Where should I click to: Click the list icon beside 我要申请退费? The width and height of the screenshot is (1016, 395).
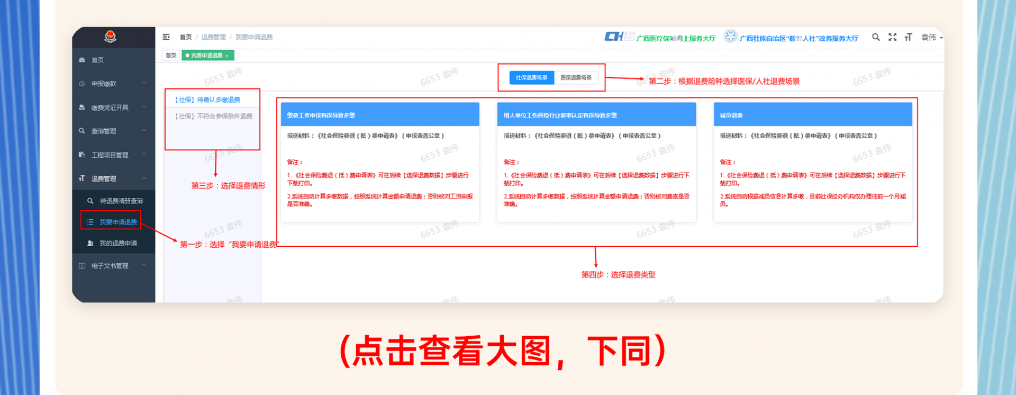click(90, 222)
